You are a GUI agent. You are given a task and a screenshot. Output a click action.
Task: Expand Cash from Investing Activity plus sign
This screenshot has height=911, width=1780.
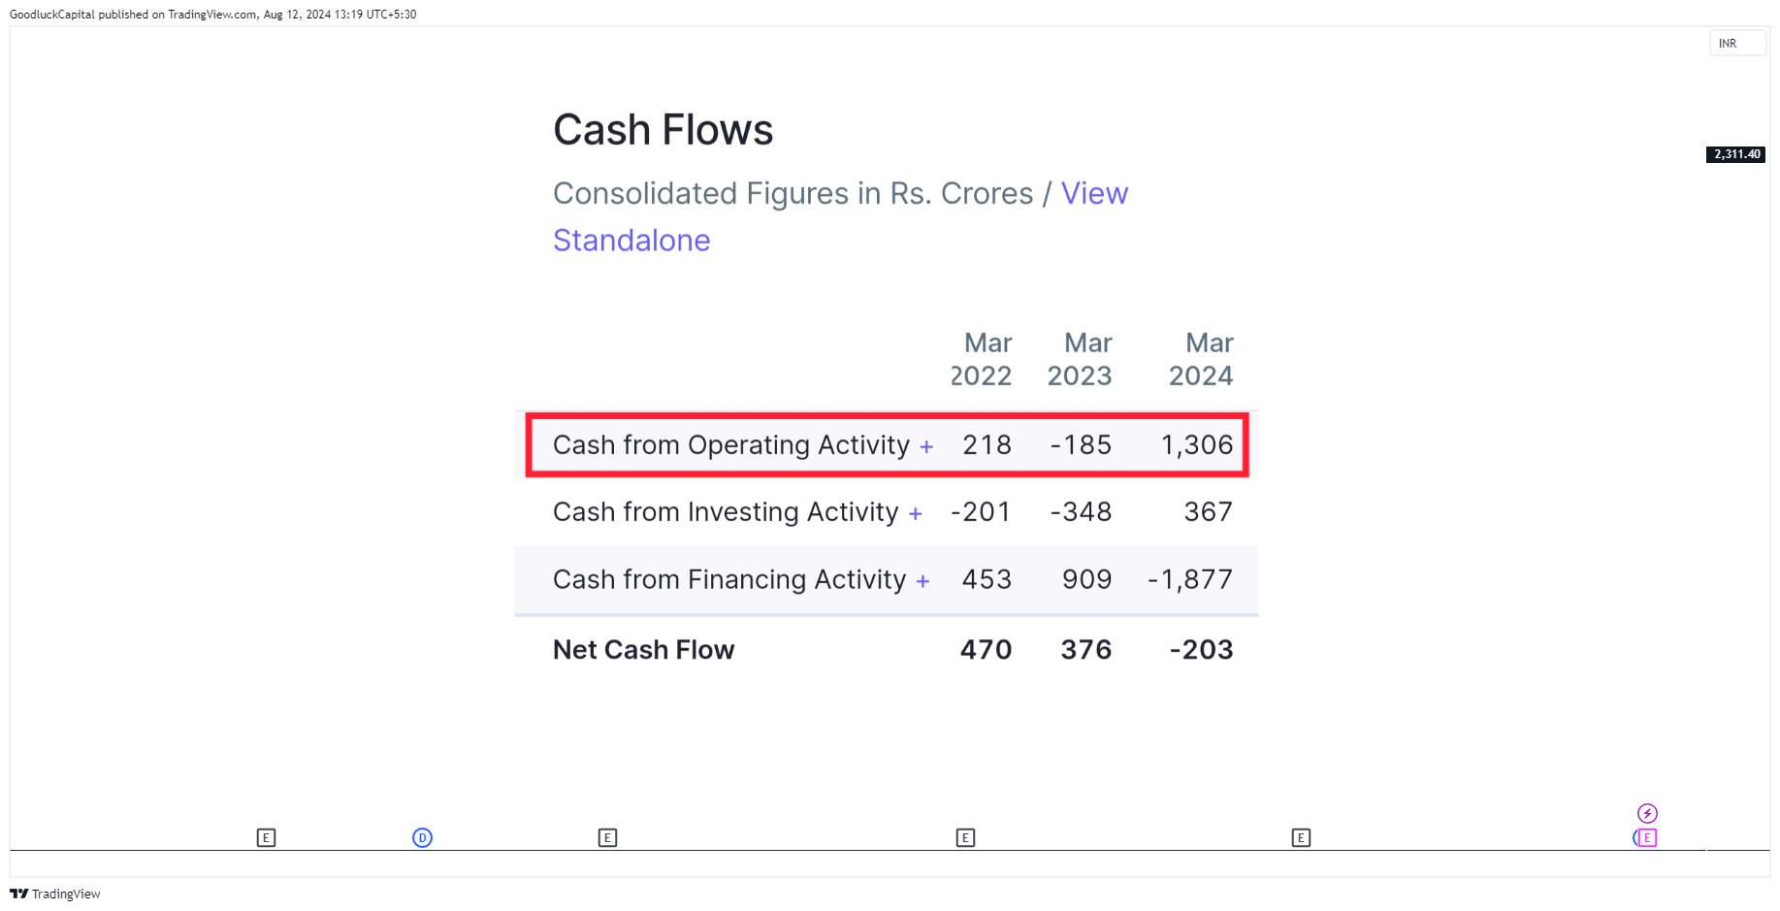click(x=915, y=513)
